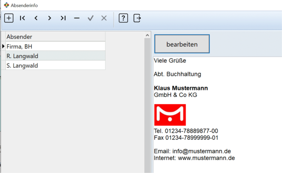Viewport: 282px width, 173px height.
Task: Confirm changes with the checkmark icon
Action: (x=91, y=18)
